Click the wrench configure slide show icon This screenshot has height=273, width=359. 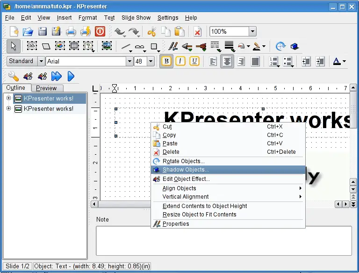pyautogui.click(x=14, y=76)
